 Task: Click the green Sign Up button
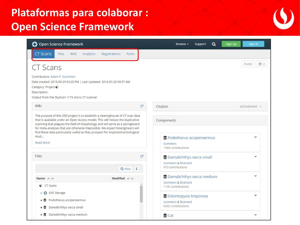coord(231,44)
